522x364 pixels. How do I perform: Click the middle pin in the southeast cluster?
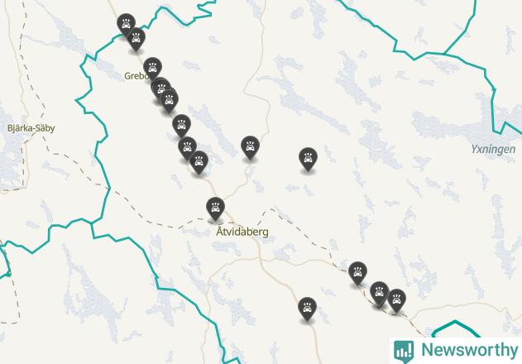coord(379,293)
